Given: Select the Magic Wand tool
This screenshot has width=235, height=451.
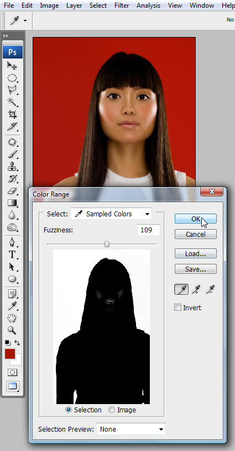Looking at the screenshot, I should tap(12, 102).
